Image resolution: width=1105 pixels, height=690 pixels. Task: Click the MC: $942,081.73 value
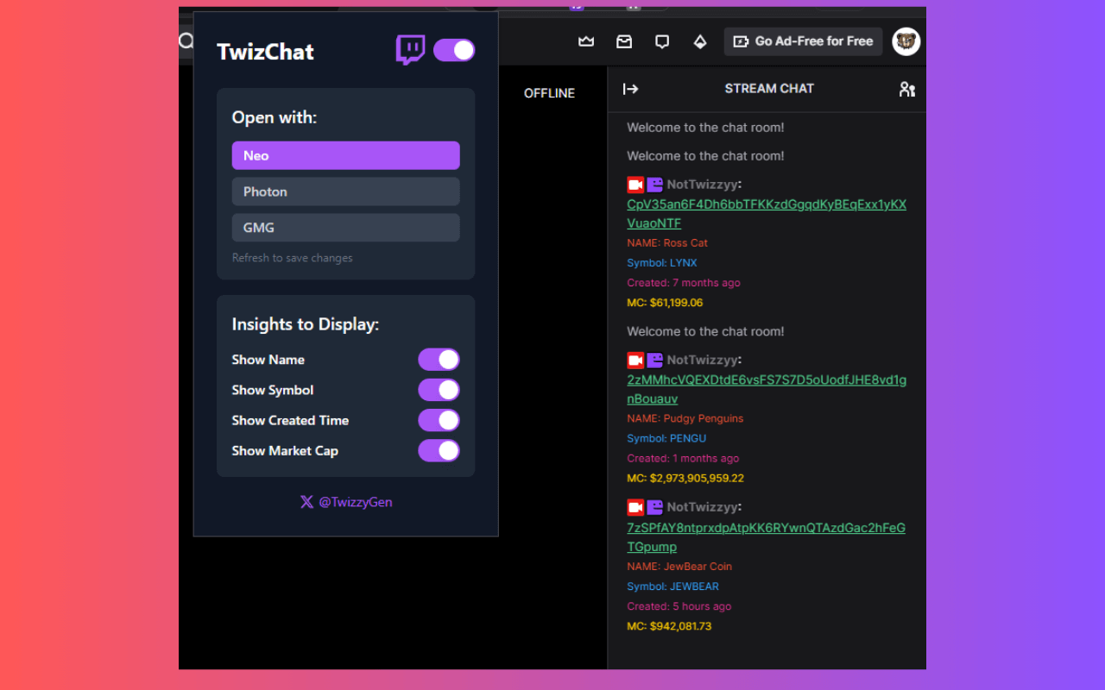coord(669,626)
